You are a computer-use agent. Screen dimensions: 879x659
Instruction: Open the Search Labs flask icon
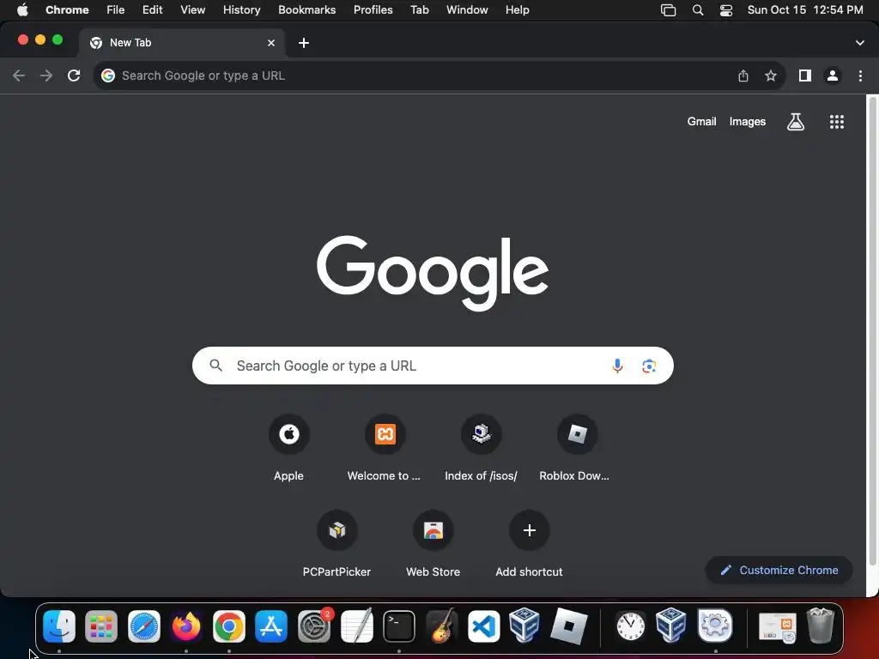pos(796,122)
